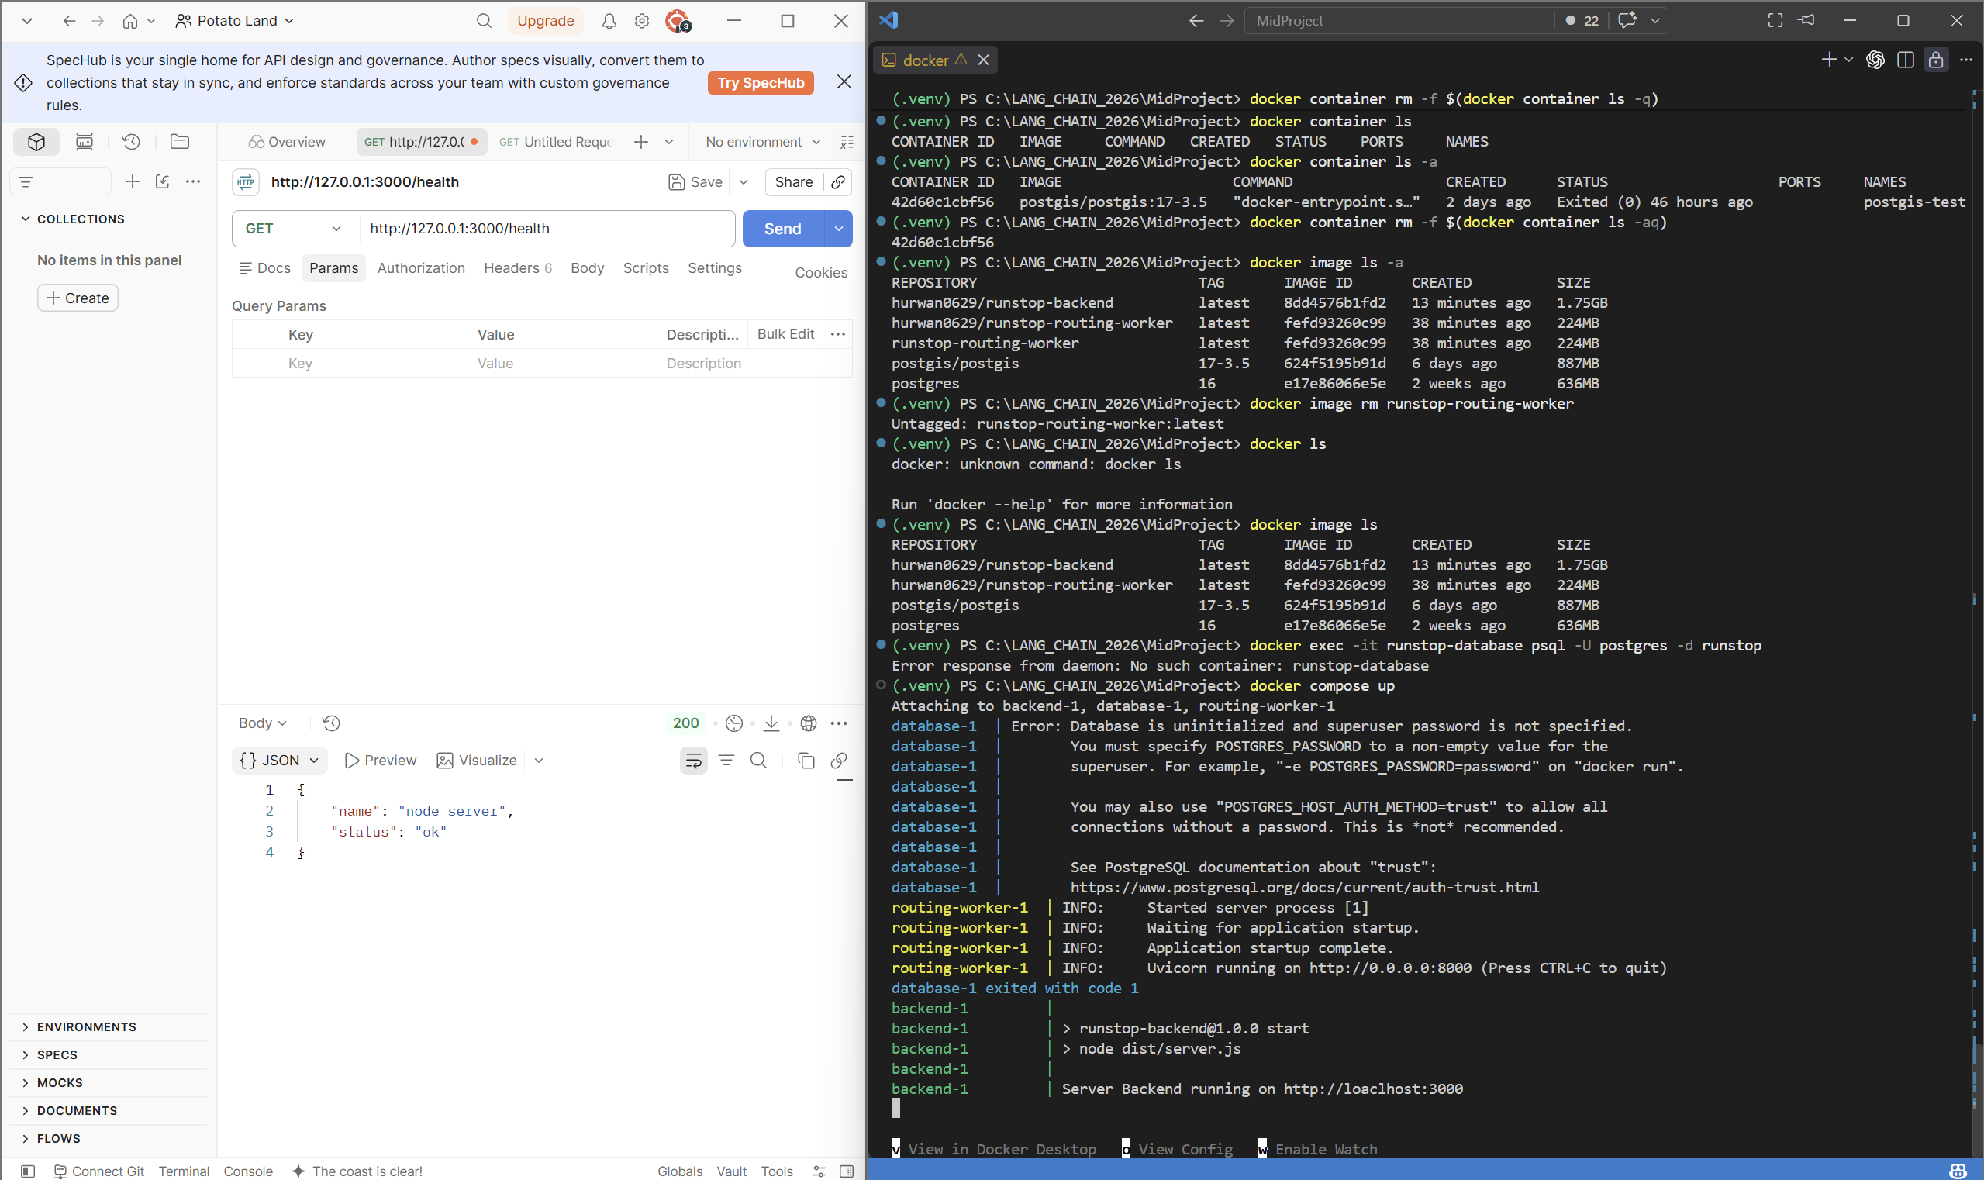The image size is (1984, 1180).
Task: Open the History clock icon in sidebar
Action: click(x=131, y=142)
